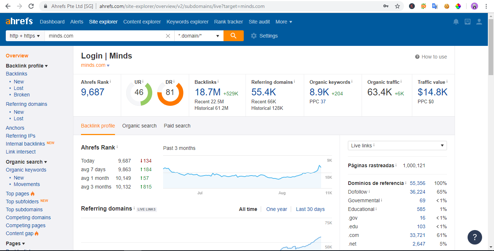Clear the minds.com search input via X icon
494x251 pixels.
(x=168, y=35)
